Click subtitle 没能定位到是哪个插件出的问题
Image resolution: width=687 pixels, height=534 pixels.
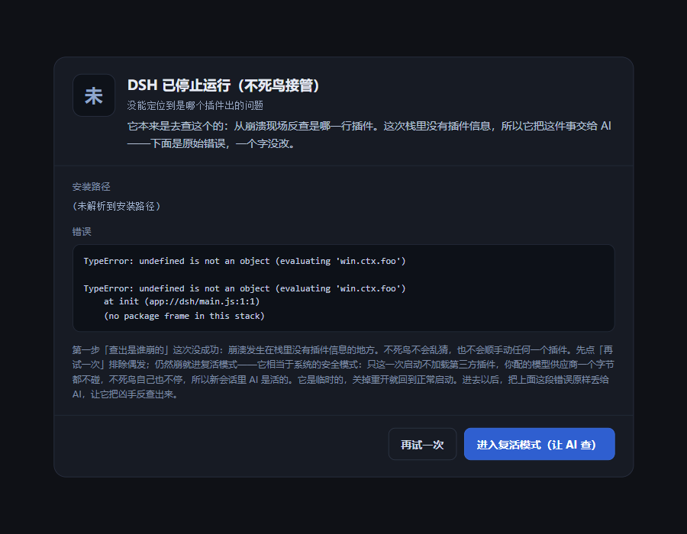tap(195, 105)
